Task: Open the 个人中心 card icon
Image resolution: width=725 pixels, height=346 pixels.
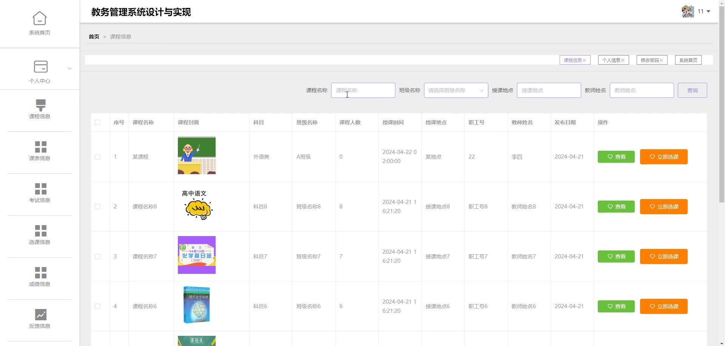Action: point(40,66)
